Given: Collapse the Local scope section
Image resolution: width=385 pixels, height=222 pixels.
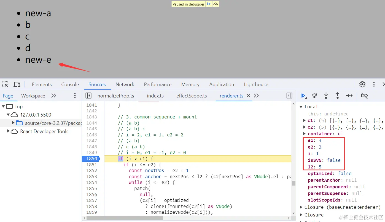Looking at the screenshot, I should pyautogui.click(x=301, y=107).
